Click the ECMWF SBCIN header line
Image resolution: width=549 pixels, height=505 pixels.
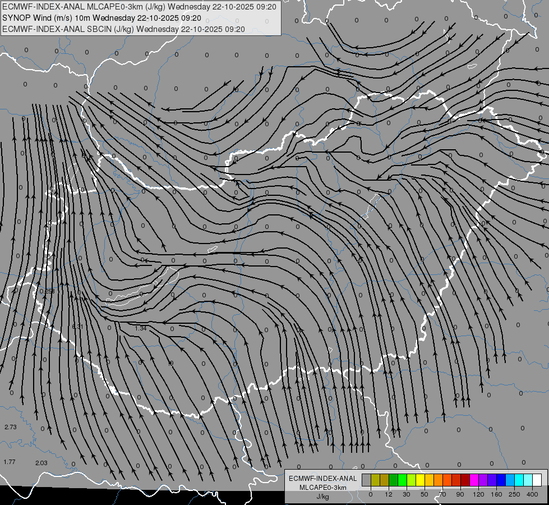[123, 29]
